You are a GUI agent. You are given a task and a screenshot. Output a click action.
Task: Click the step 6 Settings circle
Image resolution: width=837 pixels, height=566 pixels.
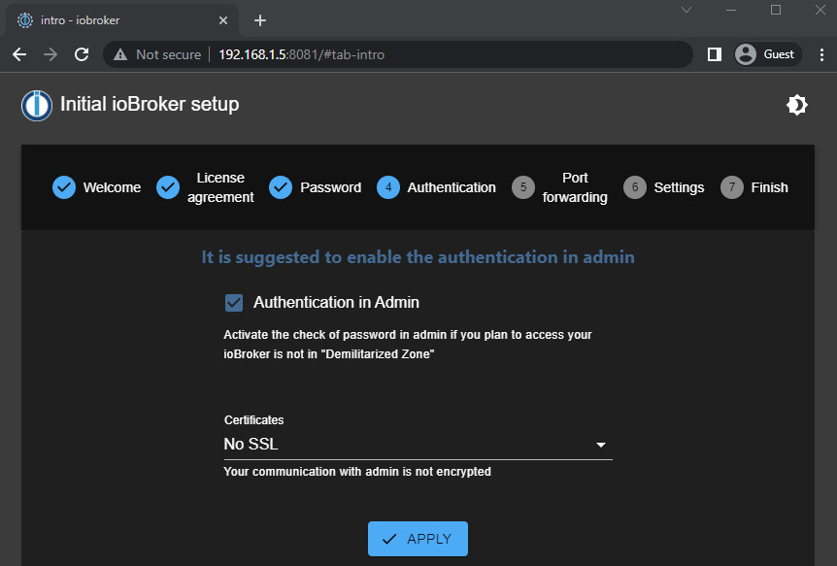pos(635,187)
